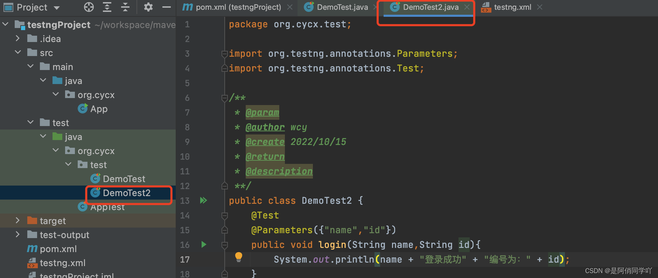
Task: Fold the import block at line 3
Action: 224,54
